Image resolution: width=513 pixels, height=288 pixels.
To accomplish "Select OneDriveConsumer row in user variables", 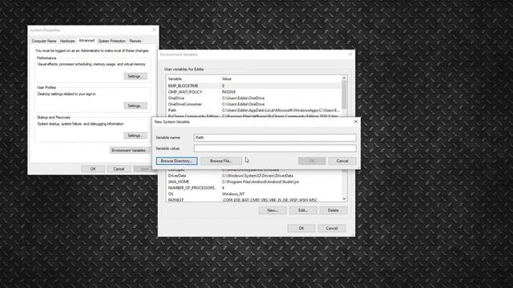I will point(254,104).
